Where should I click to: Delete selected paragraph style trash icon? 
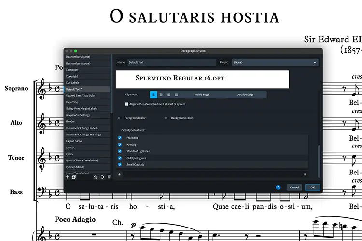click(109, 177)
